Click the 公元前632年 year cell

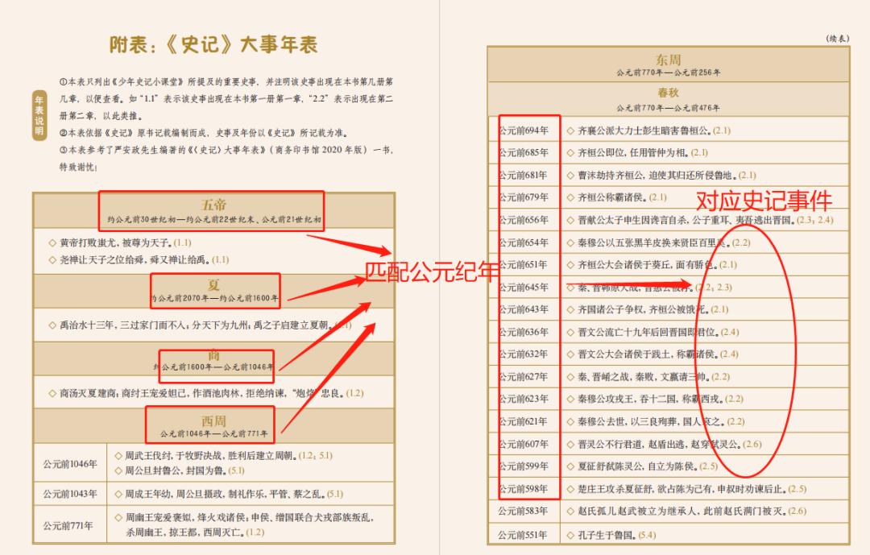click(524, 354)
